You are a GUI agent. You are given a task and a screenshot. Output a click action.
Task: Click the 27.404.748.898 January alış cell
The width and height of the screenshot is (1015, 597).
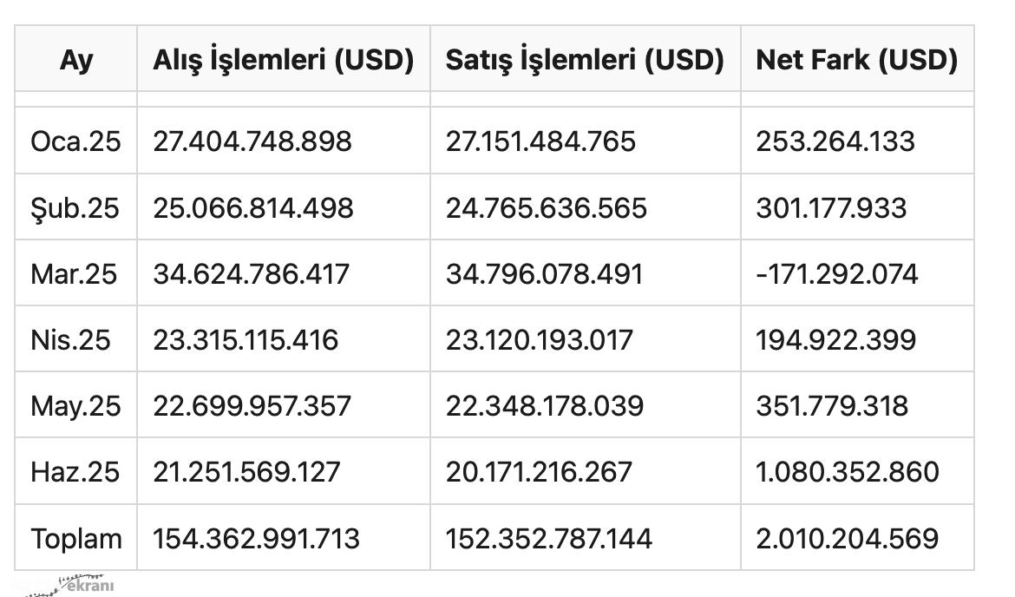(x=252, y=141)
